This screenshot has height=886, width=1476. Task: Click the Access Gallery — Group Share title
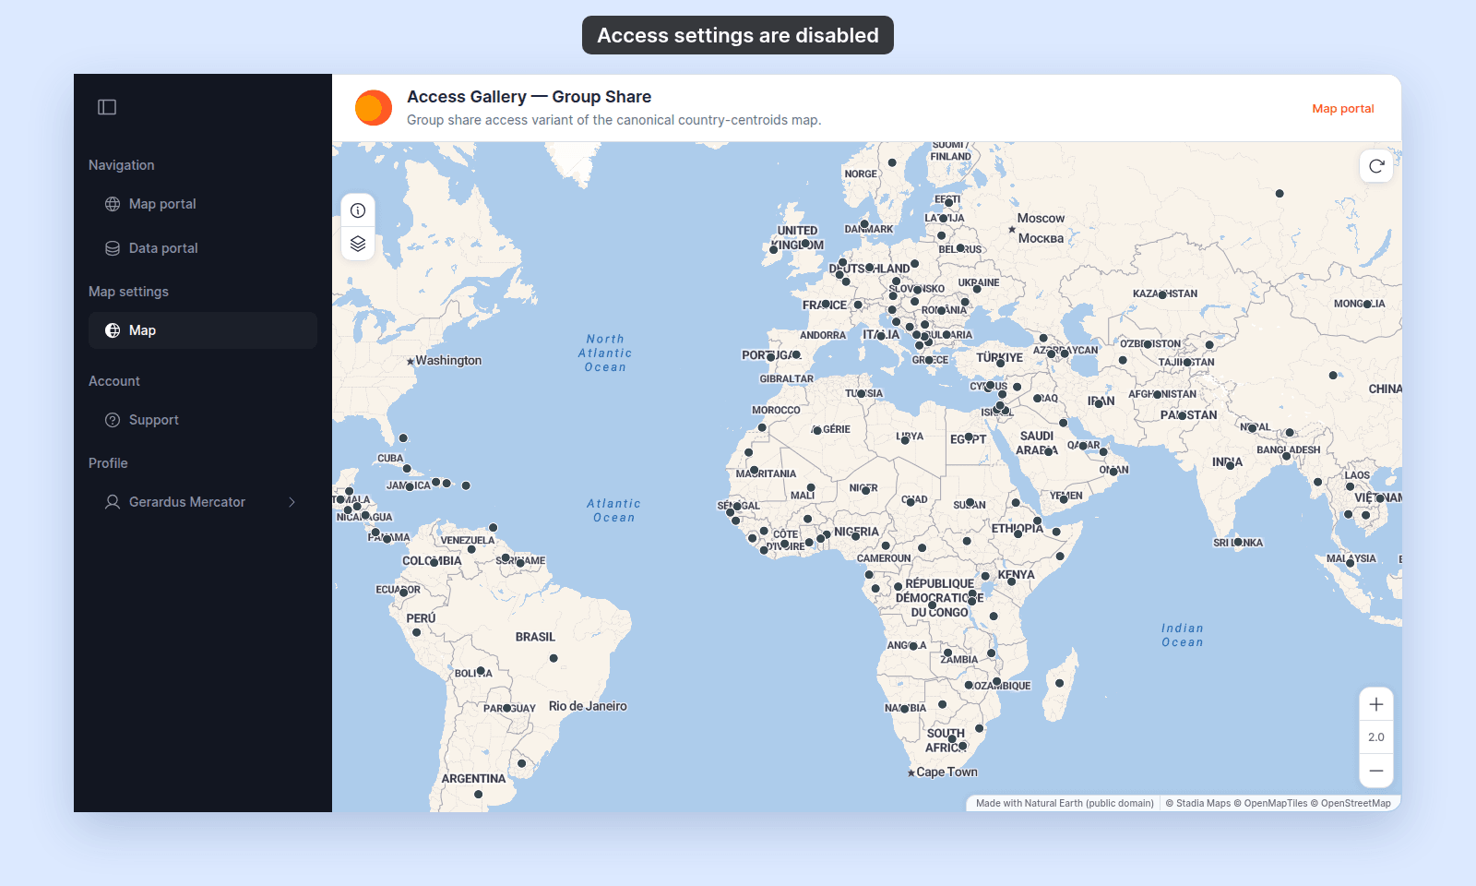coord(529,97)
